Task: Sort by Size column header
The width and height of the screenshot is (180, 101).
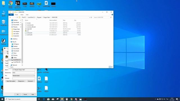Action: pos(75,20)
